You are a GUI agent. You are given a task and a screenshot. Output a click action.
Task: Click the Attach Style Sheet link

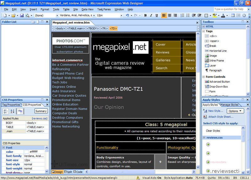[221, 117]
